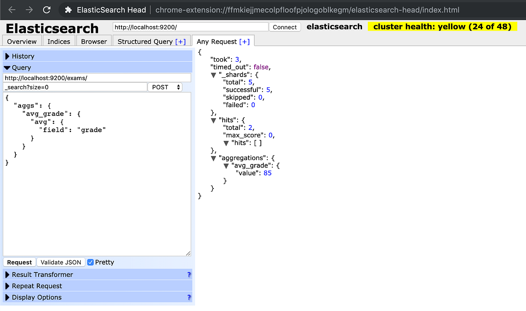Screen dimensions: 526x311
Task: Uncheck the Pretty output checkbox
Action: pos(91,262)
